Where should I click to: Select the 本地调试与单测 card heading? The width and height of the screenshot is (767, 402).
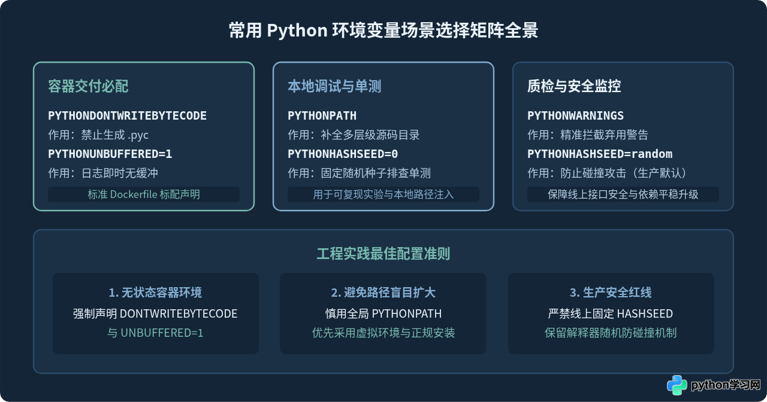[334, 86]
